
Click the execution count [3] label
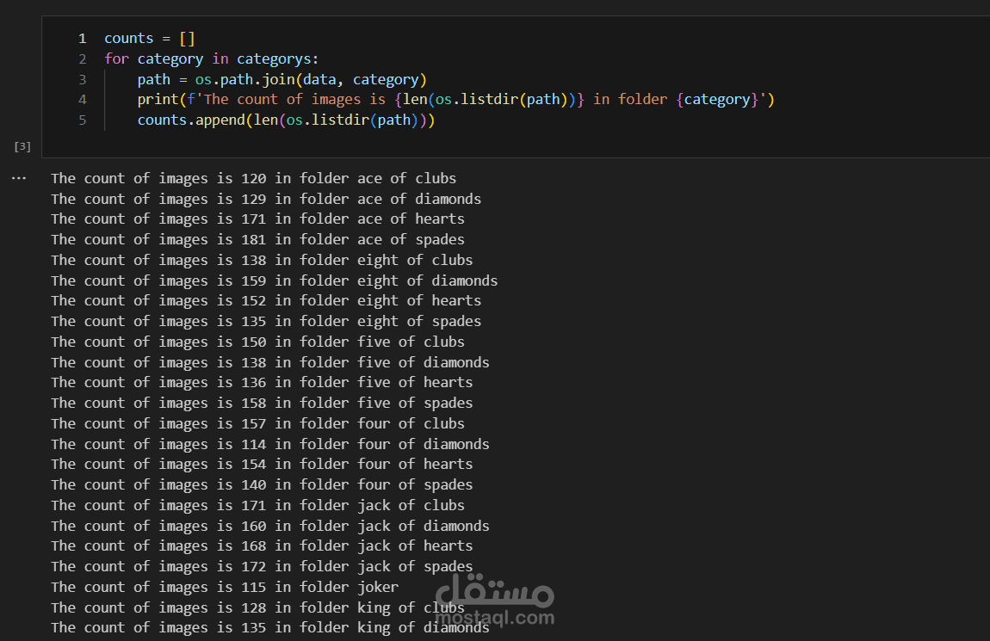click(22, 146)
